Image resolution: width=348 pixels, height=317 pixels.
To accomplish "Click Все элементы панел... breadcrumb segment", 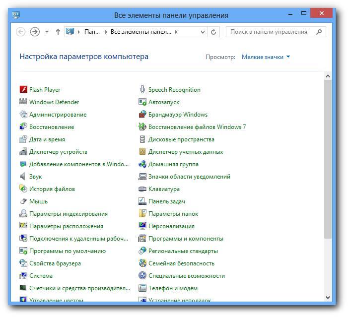I will pos(141,32).
